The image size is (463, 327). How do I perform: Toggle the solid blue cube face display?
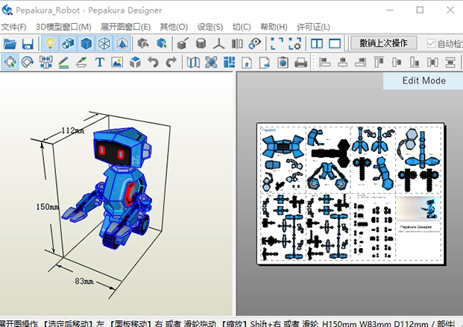(86, 44)
